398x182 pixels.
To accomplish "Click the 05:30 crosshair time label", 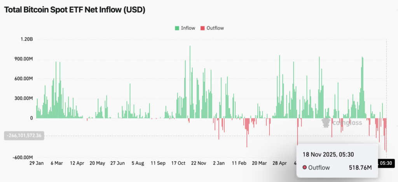I will pyautogui.click(x=388, y=163).
